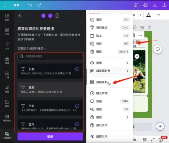Open the 上傳 (Uploads) cloud icon
The height and width of the screenshot is (143, 169).
pos(7,75)
